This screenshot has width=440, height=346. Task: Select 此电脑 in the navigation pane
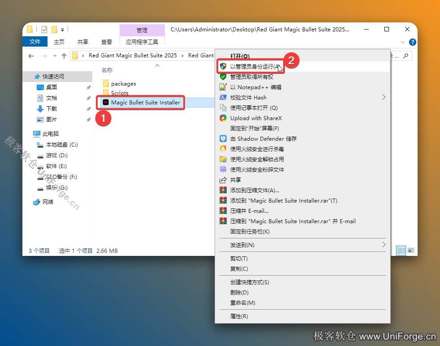[51, 134]
